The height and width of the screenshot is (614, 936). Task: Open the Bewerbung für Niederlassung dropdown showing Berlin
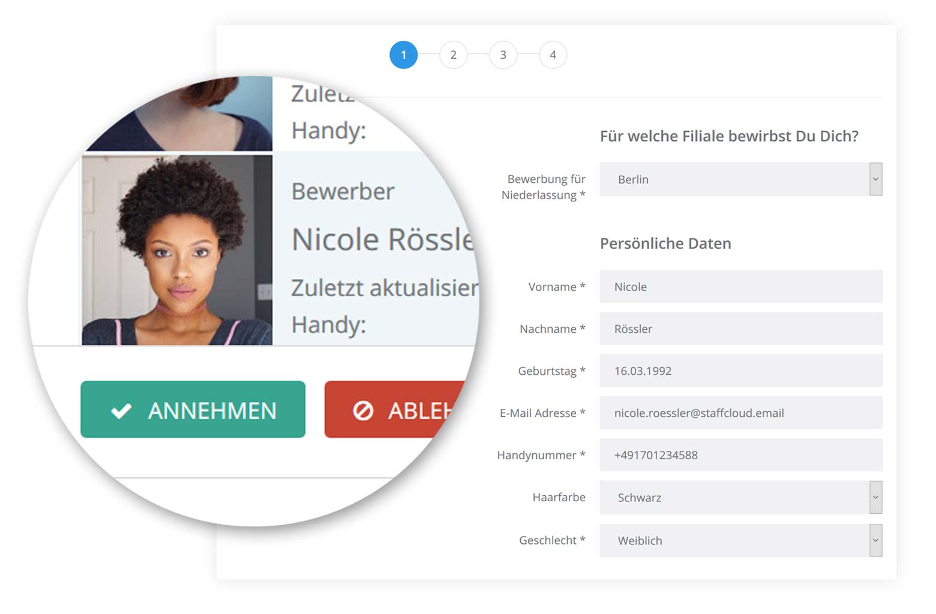[741, 179]
